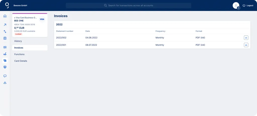The image size is (257, 116).
Task: Click the Logout button
Action: 248,6
